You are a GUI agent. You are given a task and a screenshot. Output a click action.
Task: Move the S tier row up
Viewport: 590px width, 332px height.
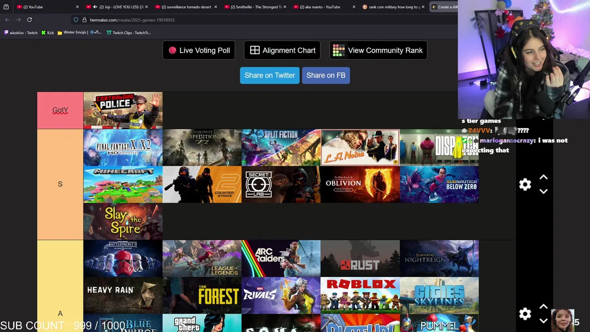pos(543,178)
